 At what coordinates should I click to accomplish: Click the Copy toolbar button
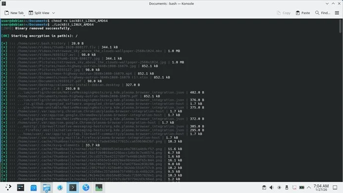(284, 13)
